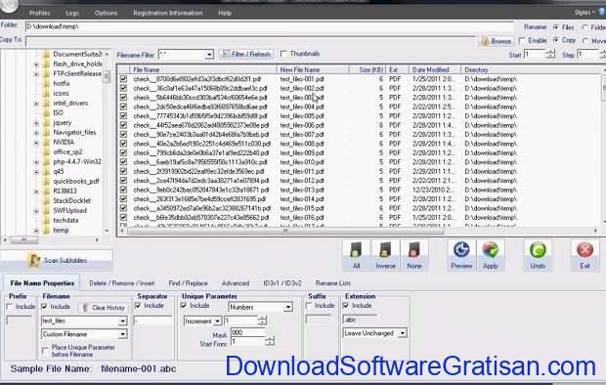Switch to the Advanced tab
Viewport: 606px width, 385px height.
pos(236,283)
